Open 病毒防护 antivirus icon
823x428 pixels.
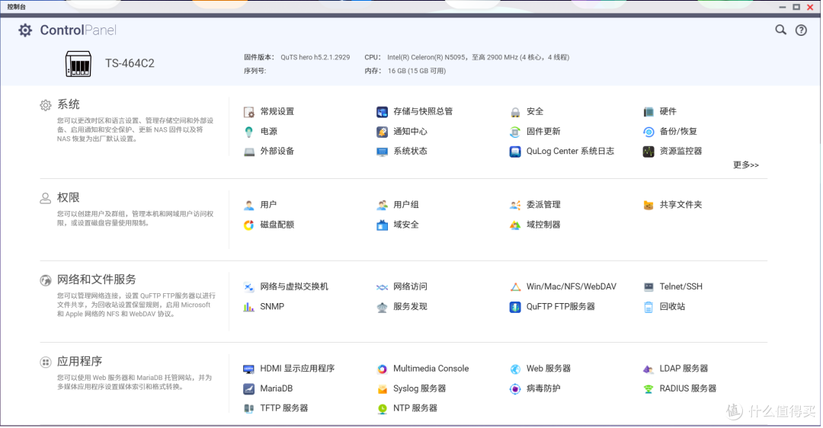(x=515, y=388)
